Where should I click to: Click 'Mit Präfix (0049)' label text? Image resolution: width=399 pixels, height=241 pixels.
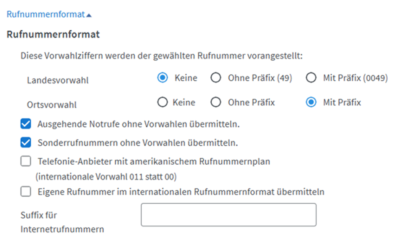355,78
